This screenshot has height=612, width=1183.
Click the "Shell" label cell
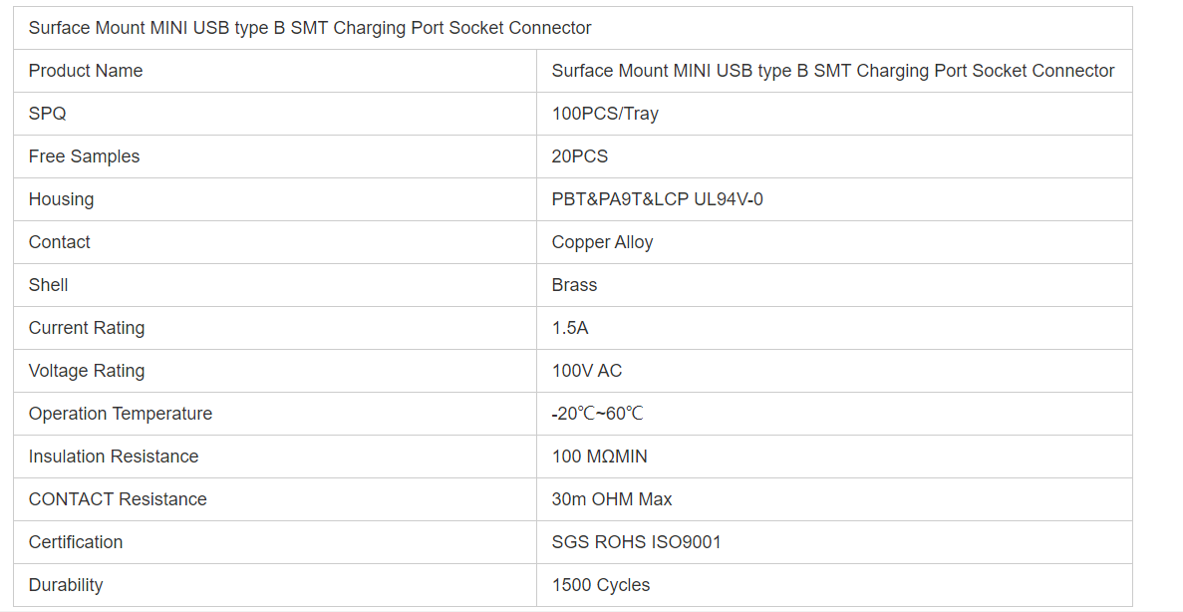tap(48, 285)
